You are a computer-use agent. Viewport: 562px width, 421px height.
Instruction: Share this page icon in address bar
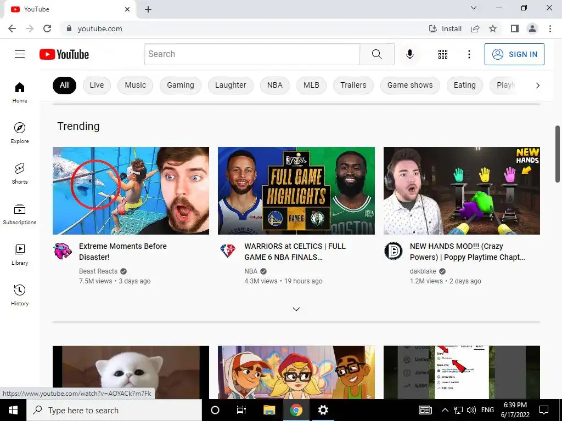point(475,29)
